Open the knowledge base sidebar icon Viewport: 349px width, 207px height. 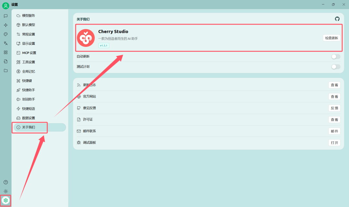5,62
